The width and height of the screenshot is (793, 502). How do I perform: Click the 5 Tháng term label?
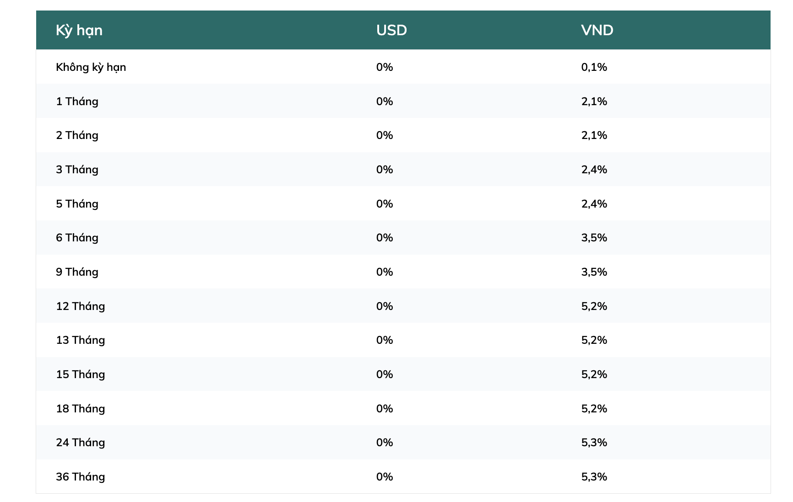(x=77, y=204)
